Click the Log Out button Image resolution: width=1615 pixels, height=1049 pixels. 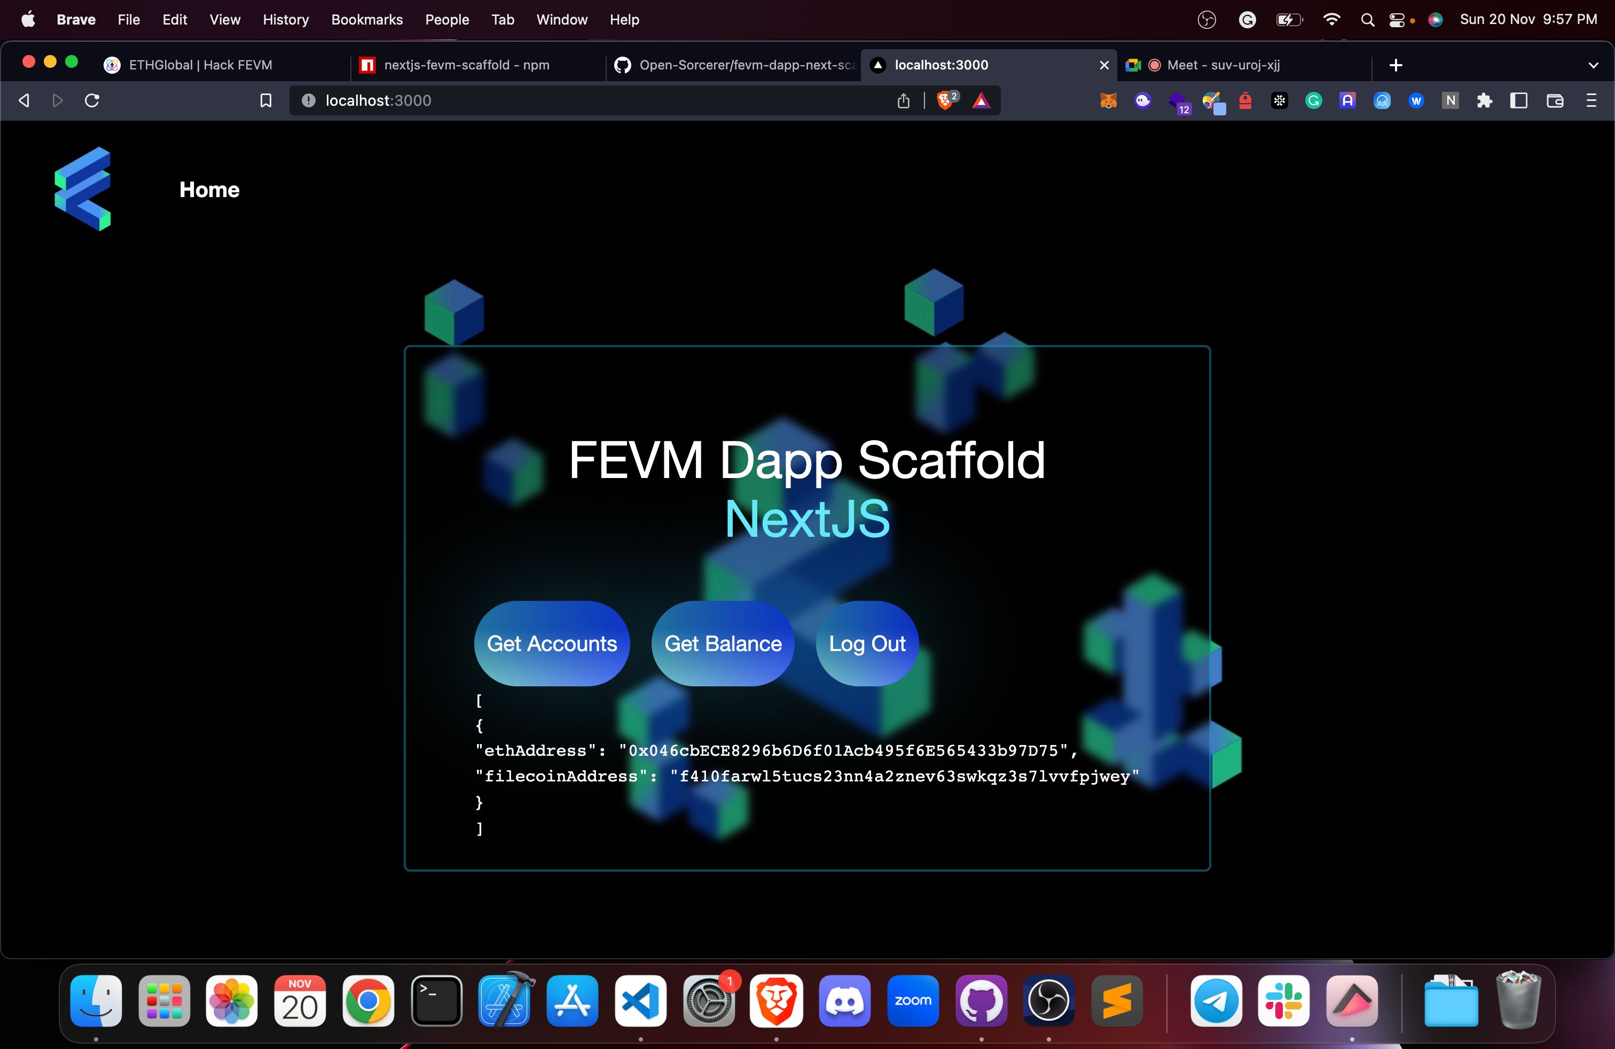click(x=866, y=643)
